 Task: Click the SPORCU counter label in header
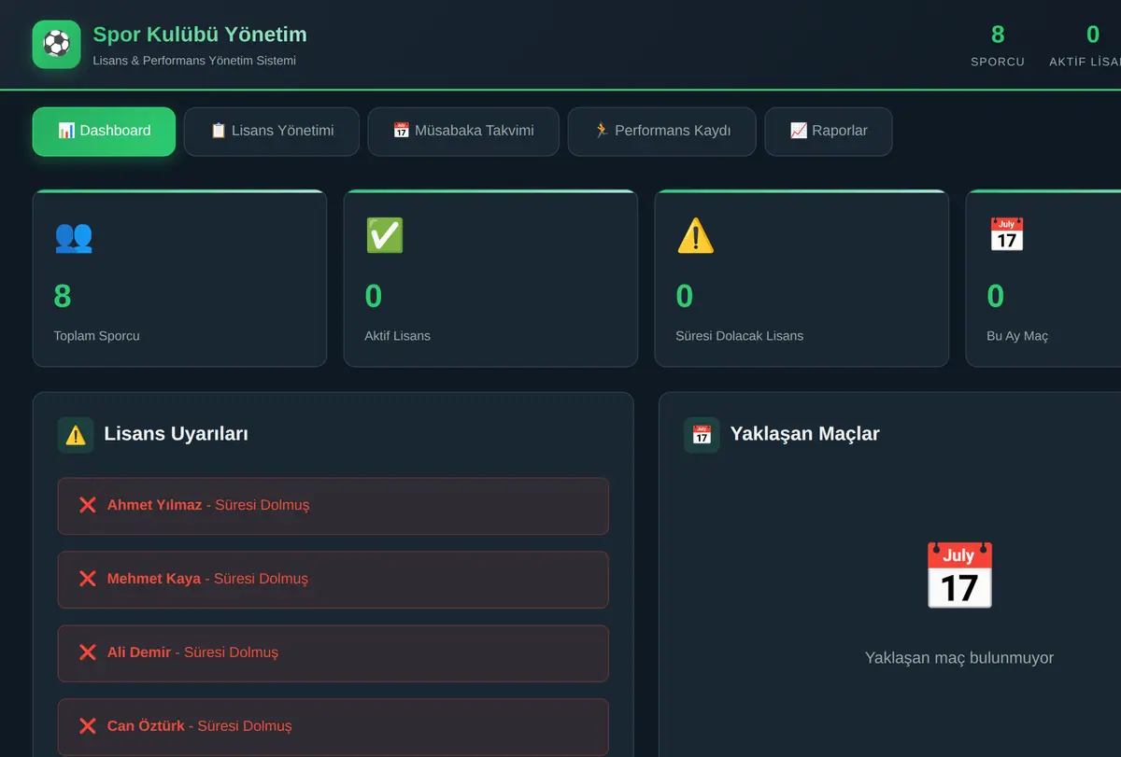pos(998,62)
